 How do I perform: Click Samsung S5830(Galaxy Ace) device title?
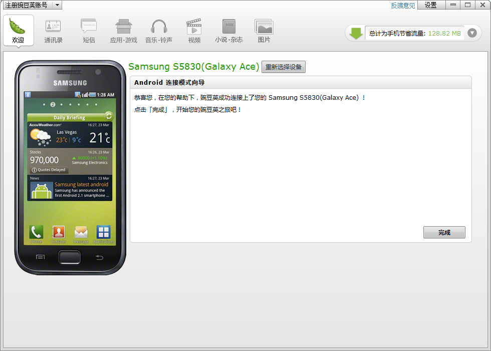click(x=194, y=66)
